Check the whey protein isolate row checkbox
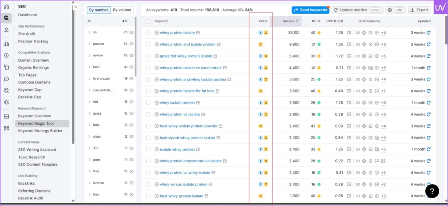 pyautogui.click(x=148, y=33)
